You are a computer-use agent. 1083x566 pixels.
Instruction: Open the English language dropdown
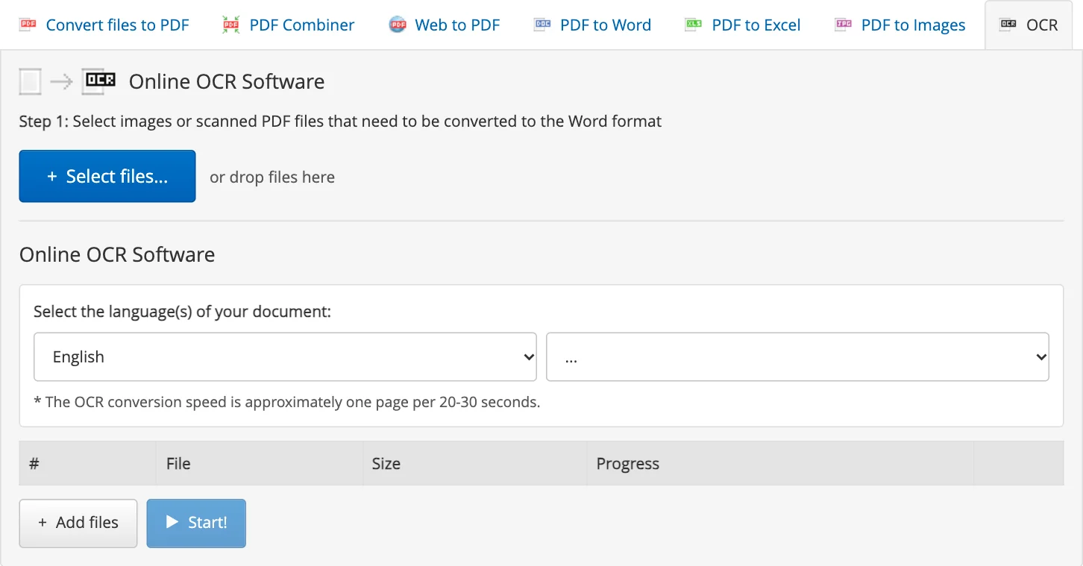pyautogui.click(x=286, y=357)
